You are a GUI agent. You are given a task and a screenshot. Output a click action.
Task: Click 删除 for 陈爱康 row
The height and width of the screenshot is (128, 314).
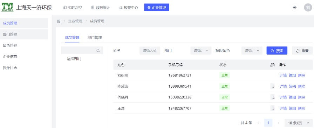[x=302, y=86]
